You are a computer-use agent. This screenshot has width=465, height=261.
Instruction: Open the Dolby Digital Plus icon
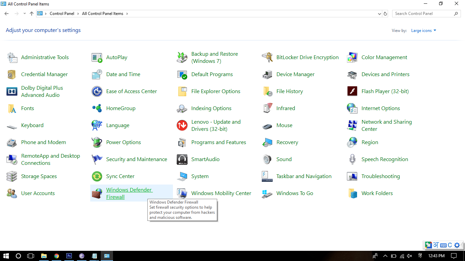click(12, 91)
